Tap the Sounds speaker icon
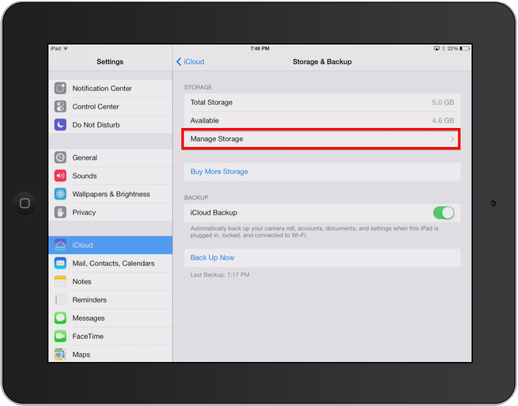Image resolution: width=518 pixels, height=406 pixels. [x=60, y=175]
